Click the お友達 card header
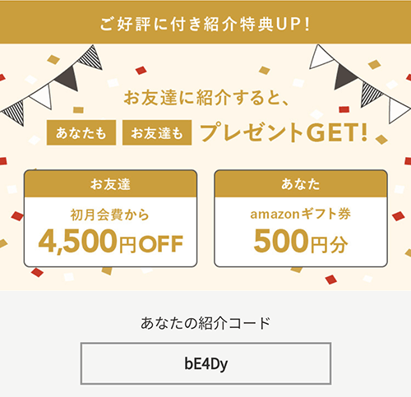This screenshot has width=411, height=397. pos(110,184)
